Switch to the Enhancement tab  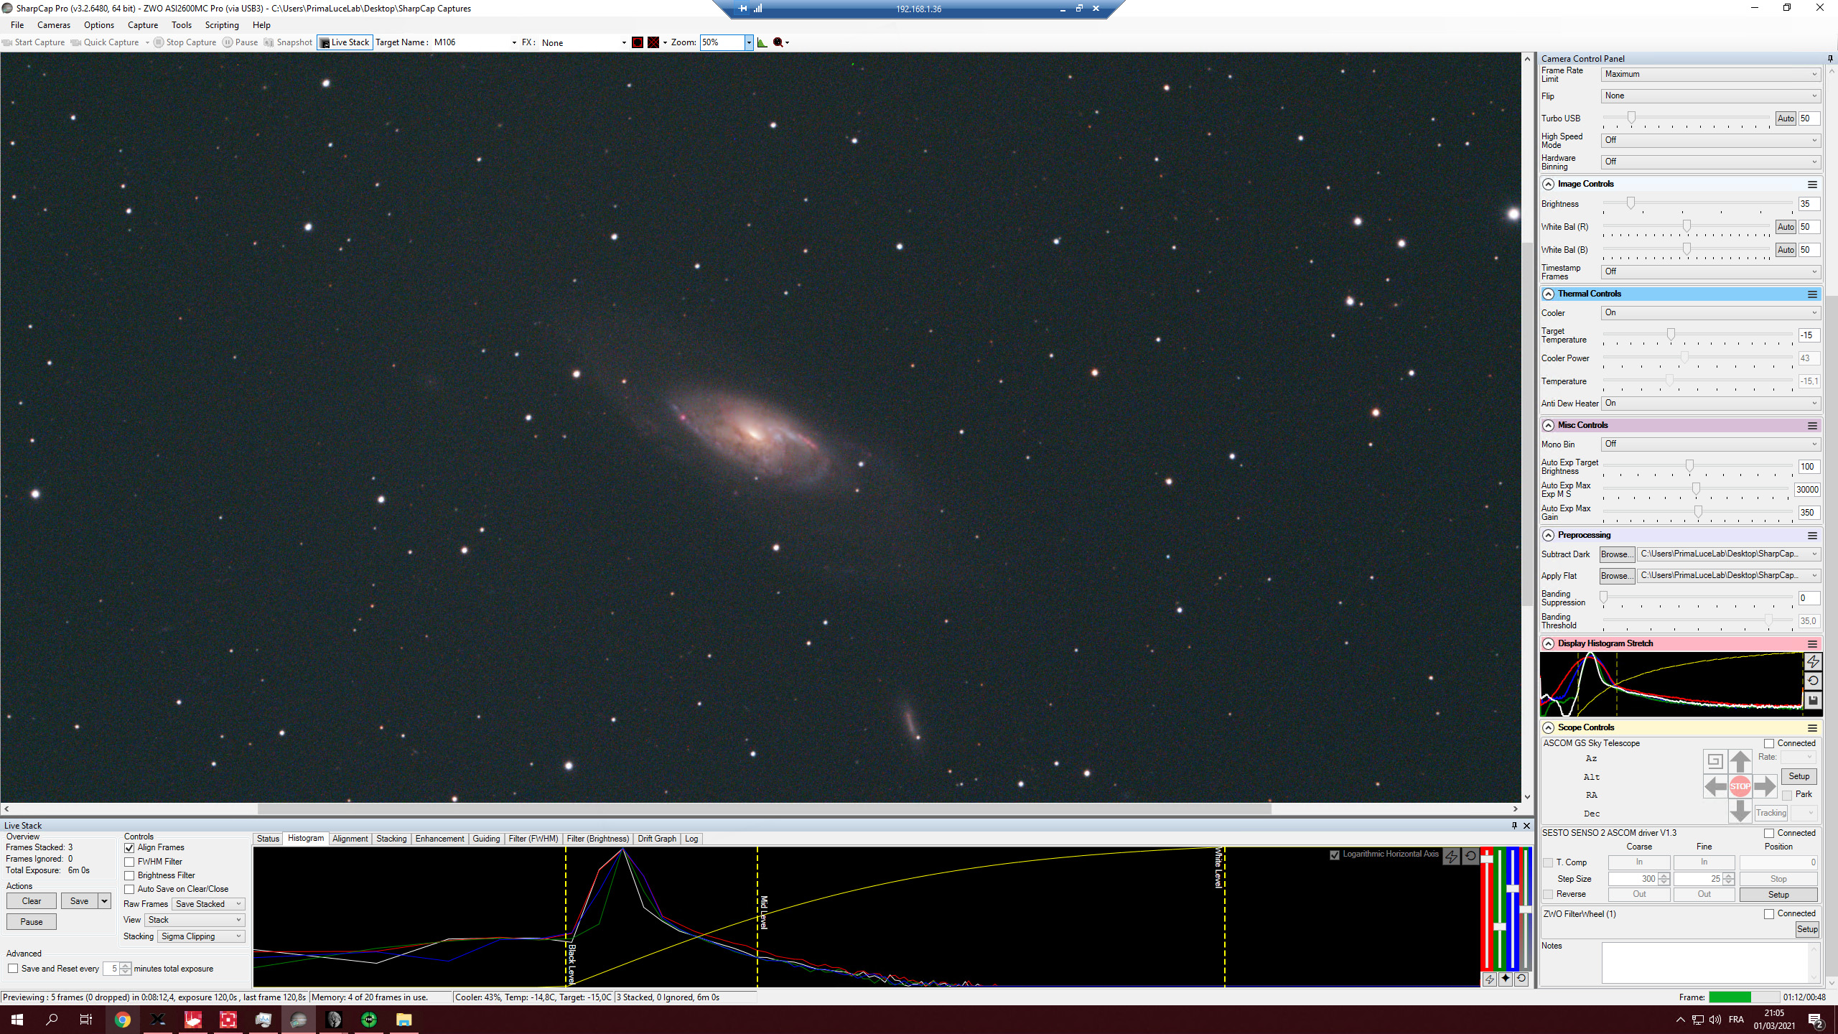(x=439, y=839)
